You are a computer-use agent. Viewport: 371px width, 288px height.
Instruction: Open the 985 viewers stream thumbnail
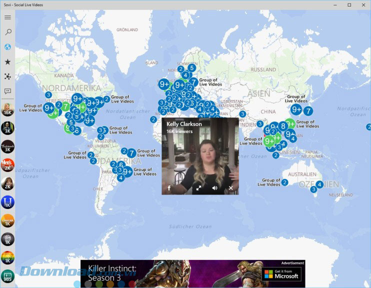[x=7, y=276]
